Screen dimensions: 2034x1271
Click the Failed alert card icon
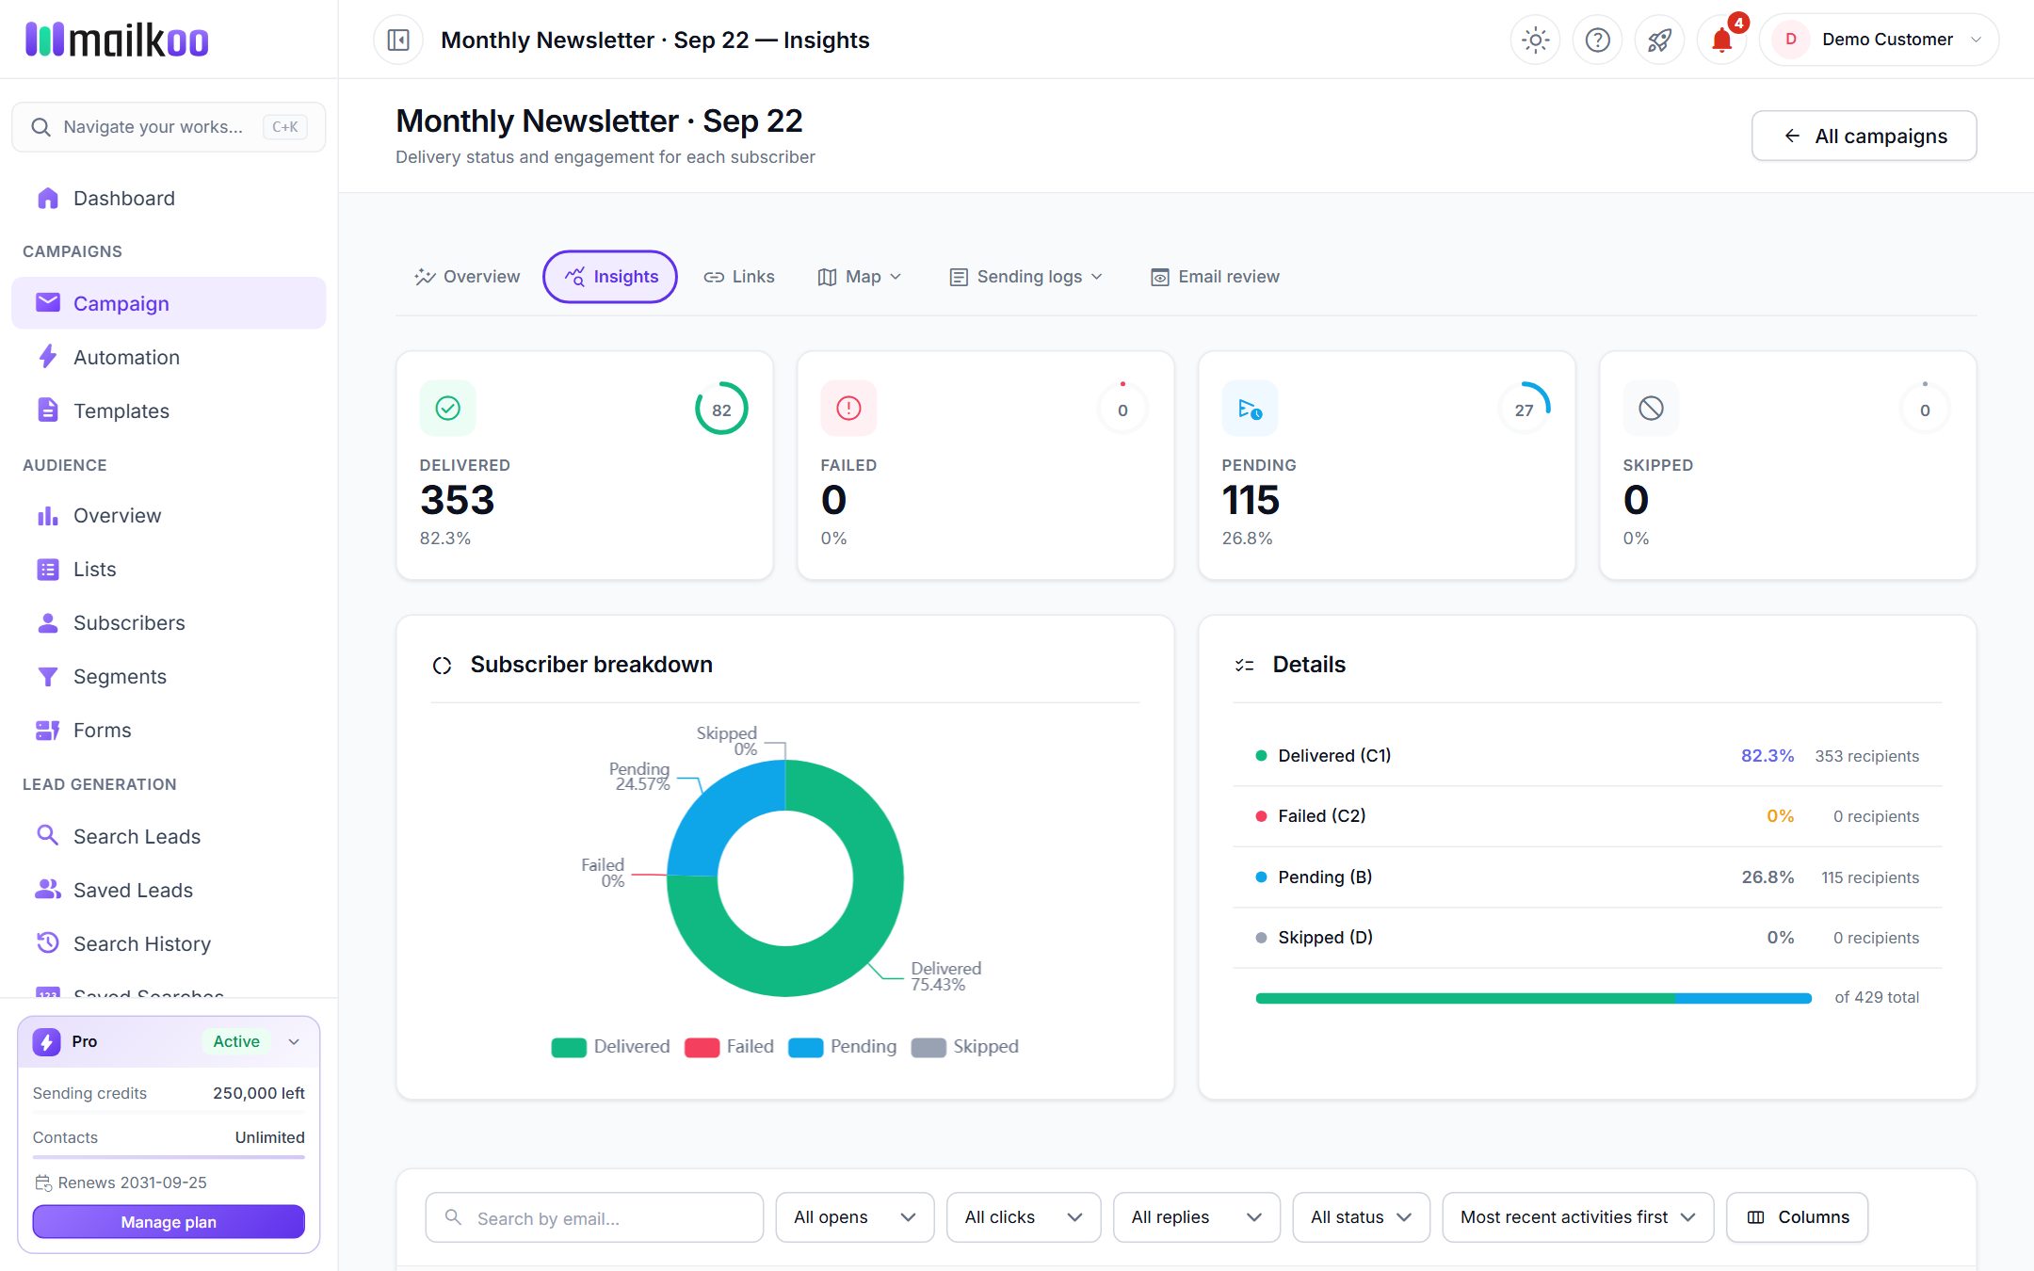coord(848,408)
